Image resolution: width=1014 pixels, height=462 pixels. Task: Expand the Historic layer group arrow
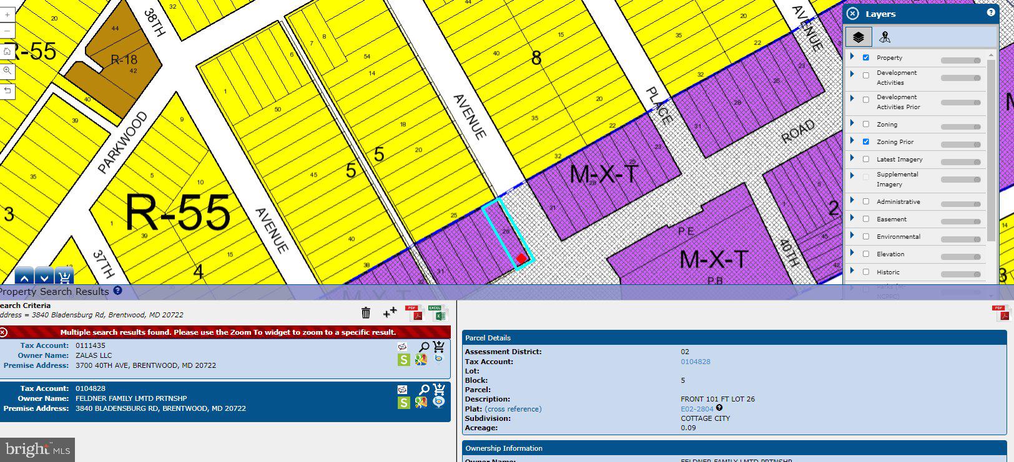pos(852,271)
